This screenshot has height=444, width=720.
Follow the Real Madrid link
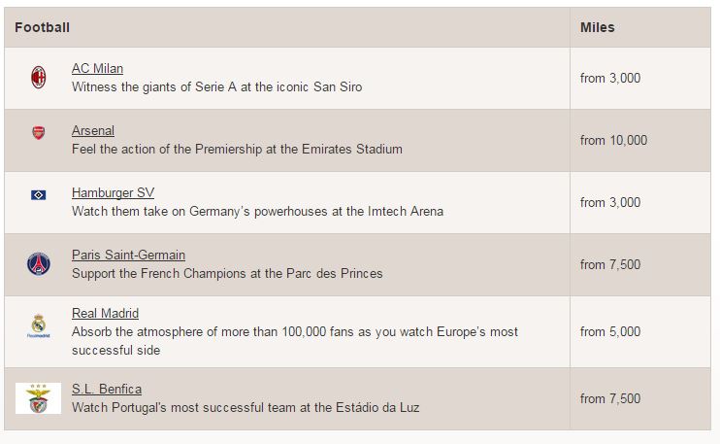[x=105, y=314]
